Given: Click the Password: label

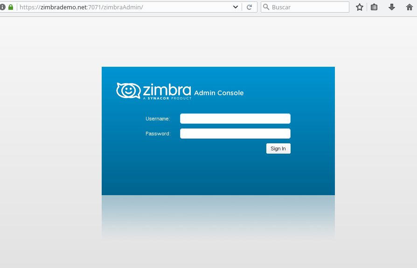Looking at the screenshot, I should [x=158, y=134].
